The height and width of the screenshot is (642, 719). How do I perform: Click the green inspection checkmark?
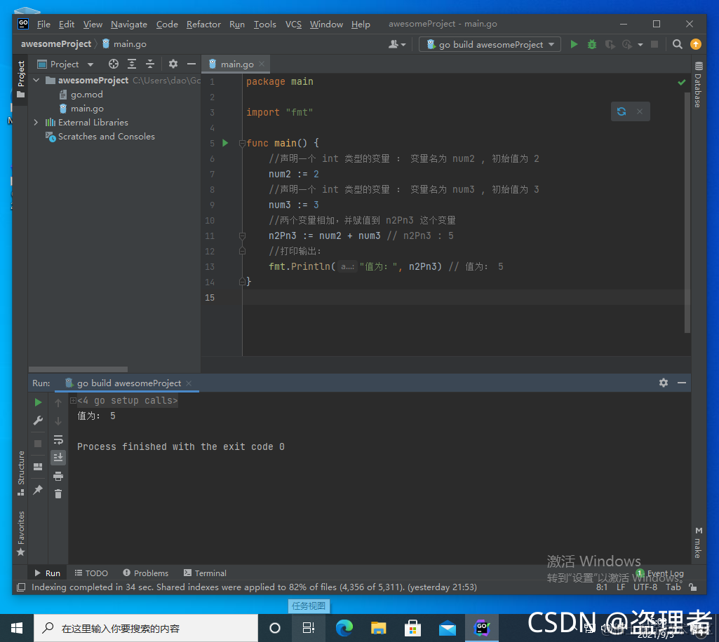point(682,83)
